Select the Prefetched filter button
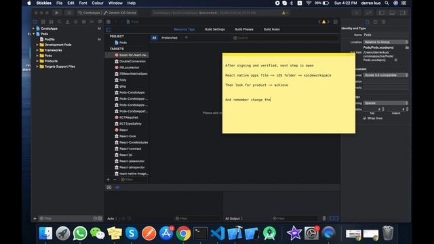The width and height of the screenshot is (434, 244). (170, 38)
